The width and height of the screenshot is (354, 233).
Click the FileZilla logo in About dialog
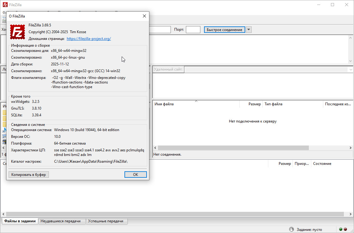[x=18, y=32]
